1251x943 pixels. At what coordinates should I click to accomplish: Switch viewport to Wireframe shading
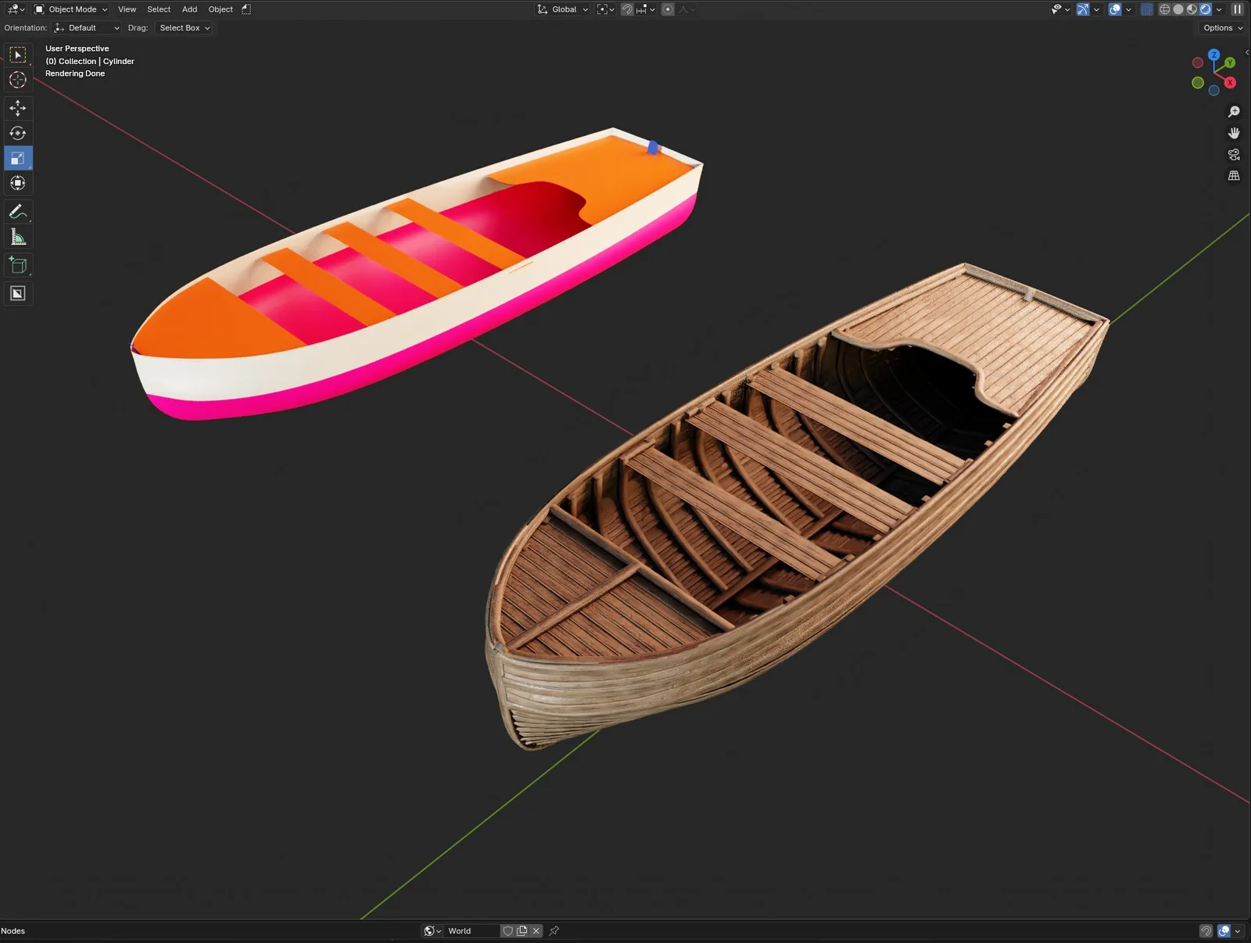click(1164, 9)
